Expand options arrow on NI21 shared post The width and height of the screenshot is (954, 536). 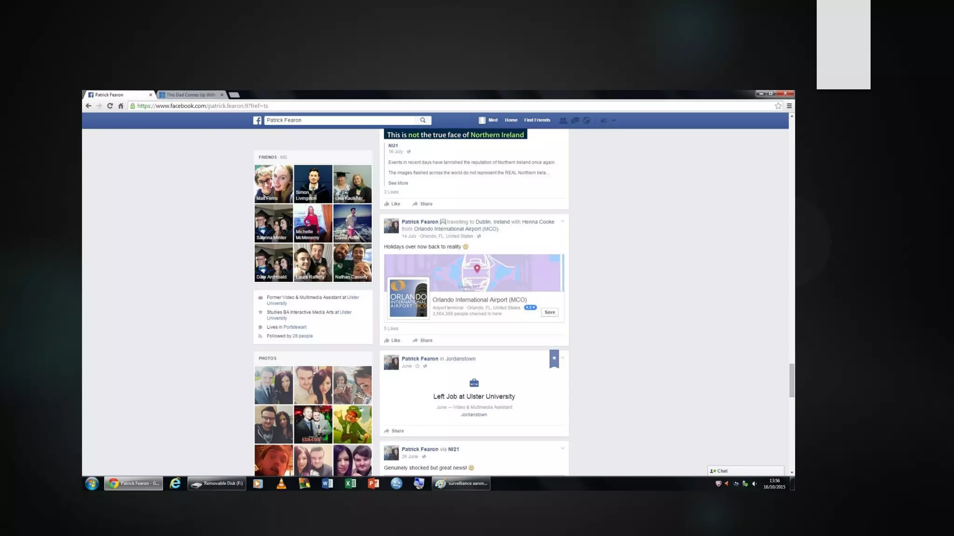(563, 449)
